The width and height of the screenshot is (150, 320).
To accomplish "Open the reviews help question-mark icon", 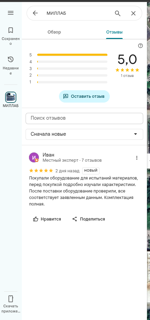I will tap(140, 46).
